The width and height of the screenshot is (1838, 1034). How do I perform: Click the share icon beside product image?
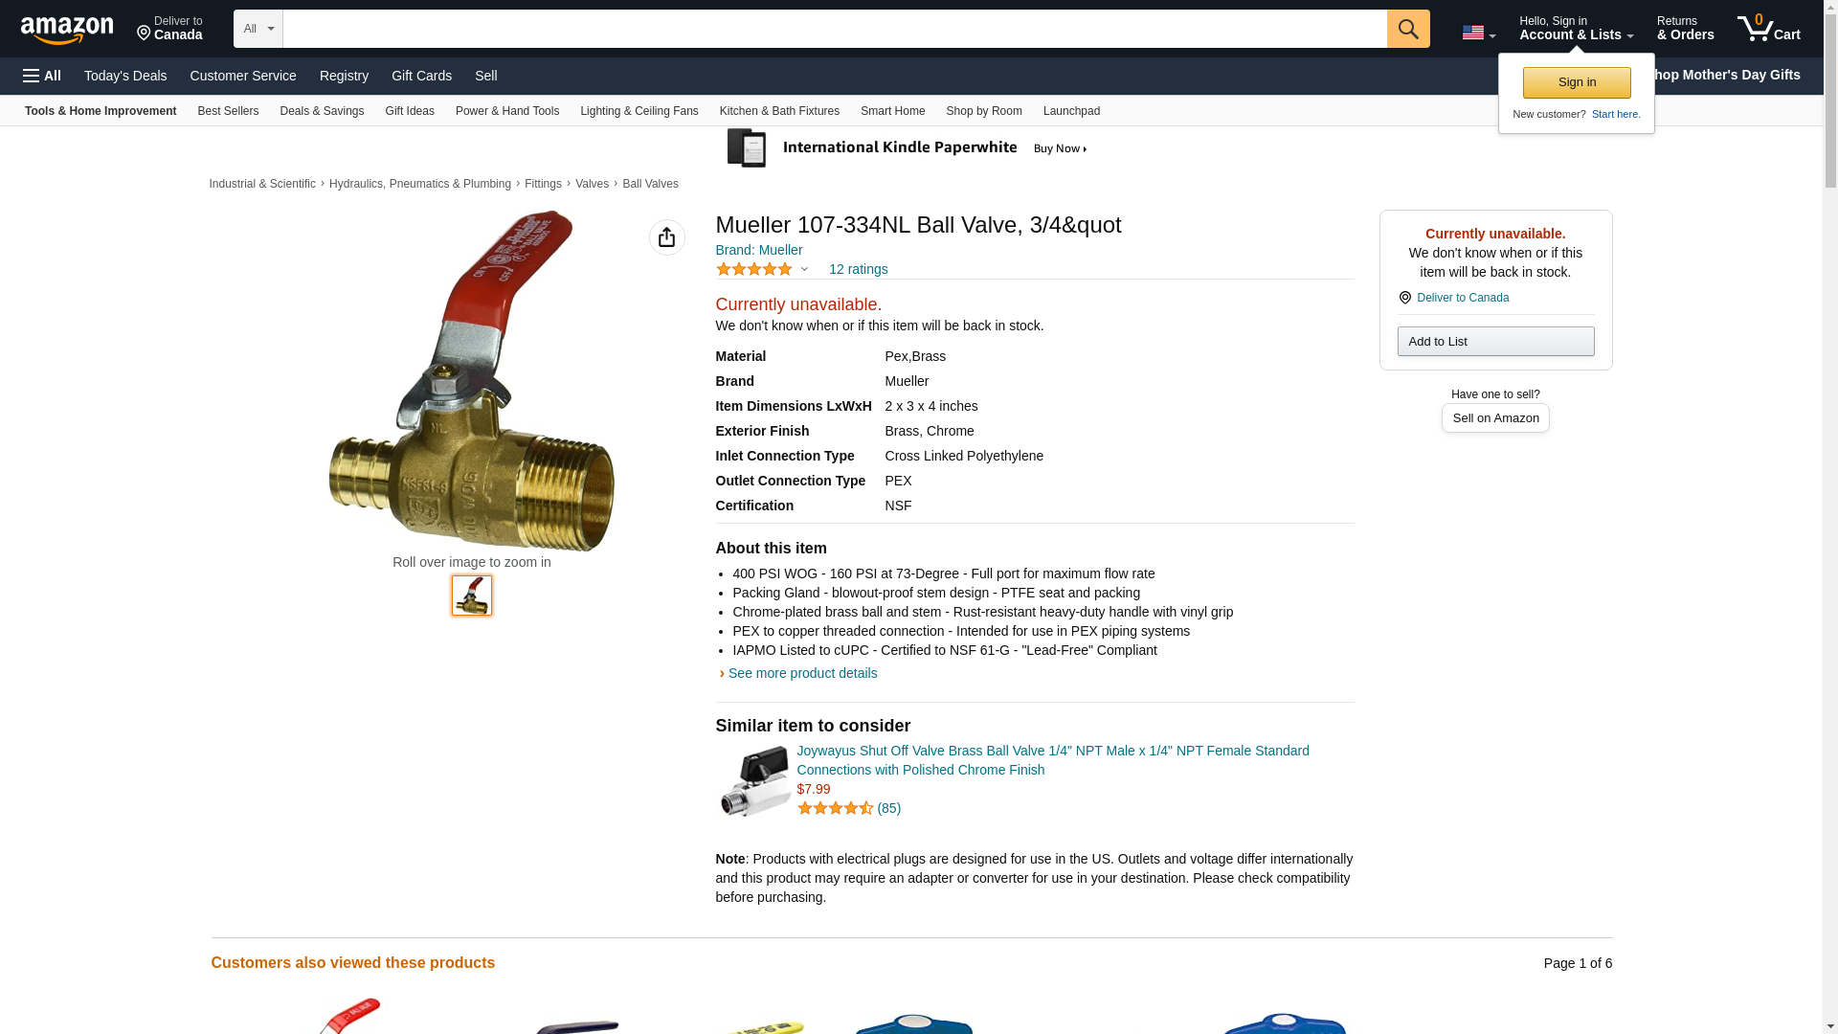coord(667,237)
